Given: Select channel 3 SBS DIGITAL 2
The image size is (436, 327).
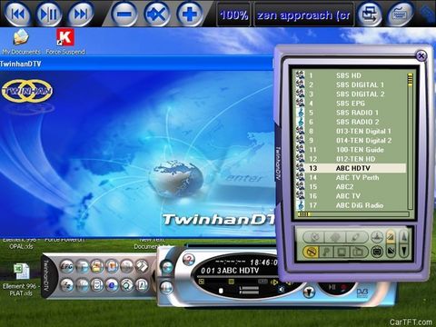Looking at the screenshot, I should (351, 94).
